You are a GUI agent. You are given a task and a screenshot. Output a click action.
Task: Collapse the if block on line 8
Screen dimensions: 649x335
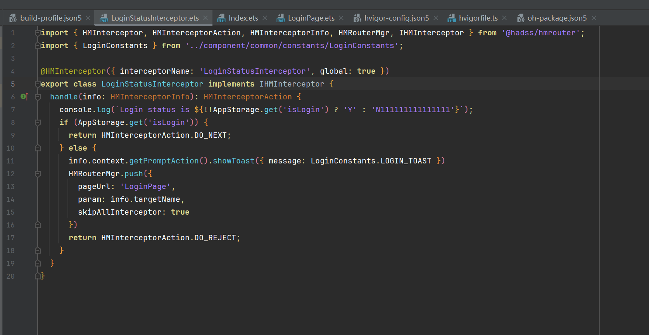click(x=38, y=123)
